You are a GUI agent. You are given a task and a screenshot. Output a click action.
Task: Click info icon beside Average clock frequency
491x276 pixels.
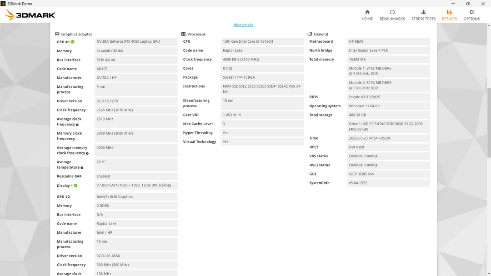tap(77, 125)
